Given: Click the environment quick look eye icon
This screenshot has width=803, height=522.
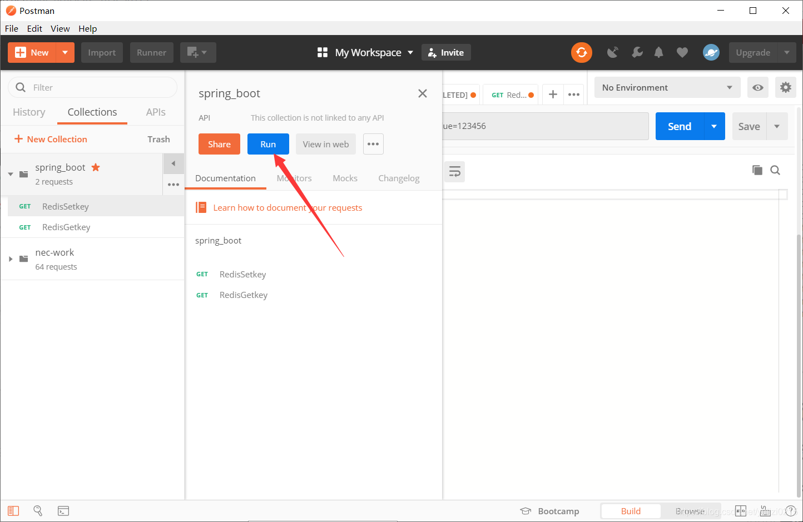Looking at the screenshot, I should pos(757,87).
